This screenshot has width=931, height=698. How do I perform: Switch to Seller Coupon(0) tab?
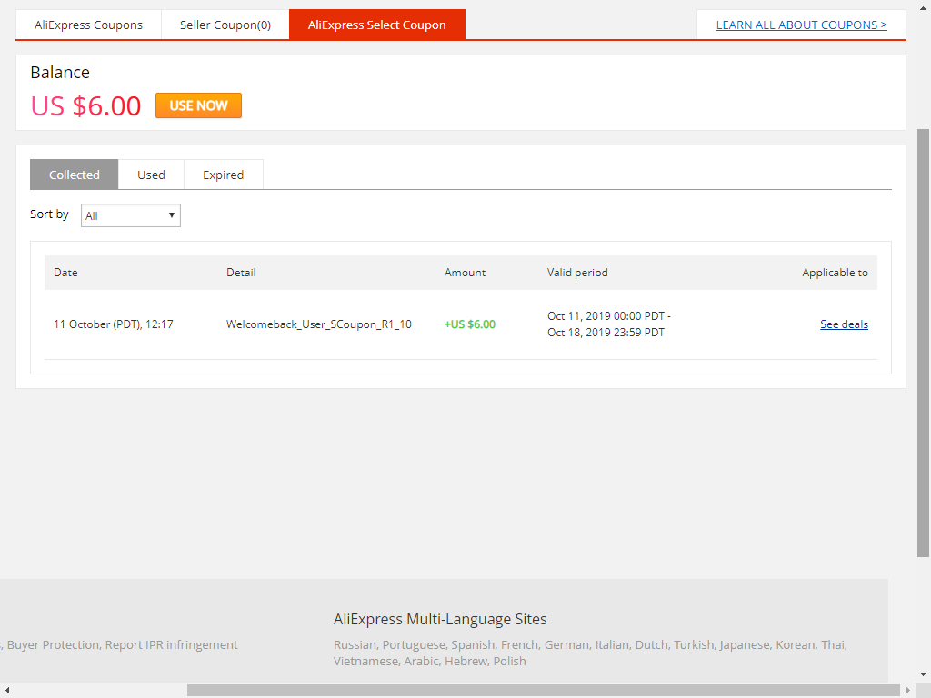pos(225,25)
